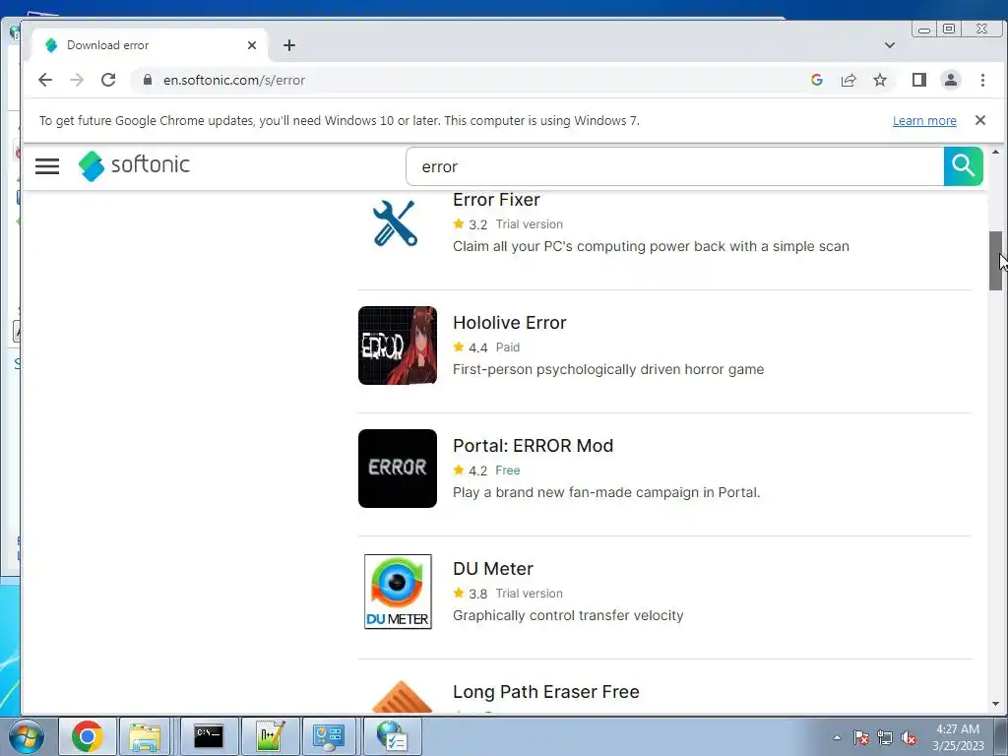Click the muted volume tray icon

[x=909, y=737]
